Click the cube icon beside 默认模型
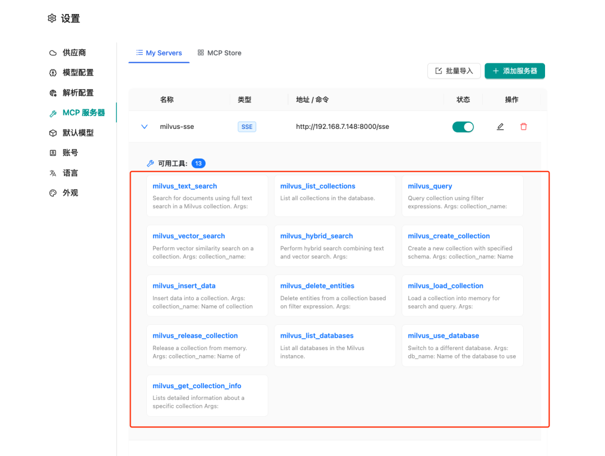This screenshot has height=456, width=605. point(53,133)
